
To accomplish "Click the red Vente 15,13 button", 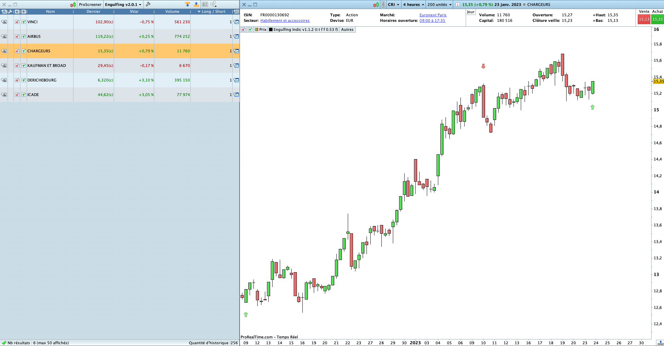I will 644,19.
